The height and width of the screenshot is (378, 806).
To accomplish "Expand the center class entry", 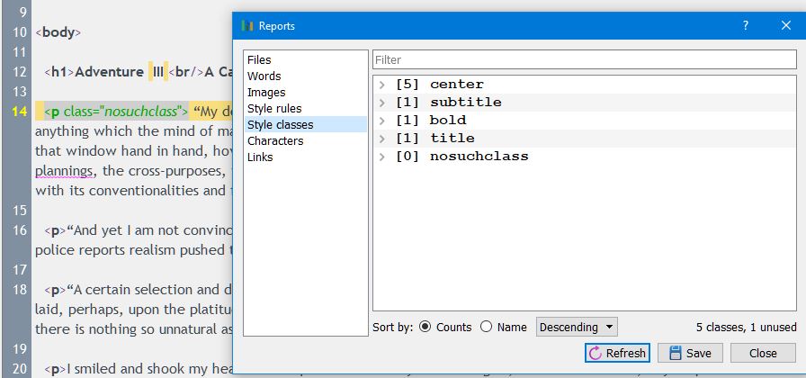I will point(382,85).
